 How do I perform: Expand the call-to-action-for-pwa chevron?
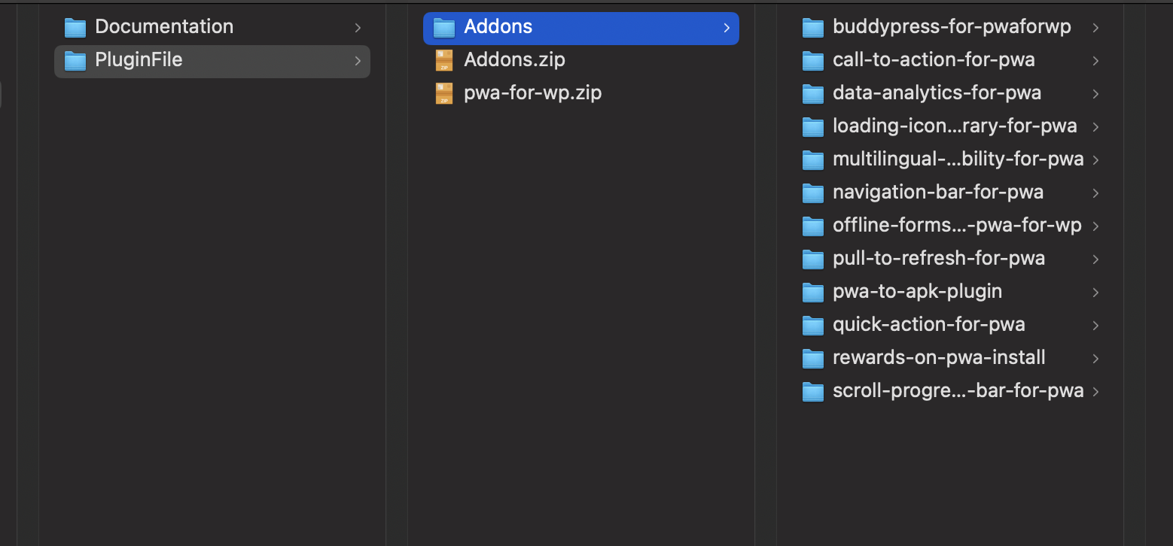pos(1095,61)
